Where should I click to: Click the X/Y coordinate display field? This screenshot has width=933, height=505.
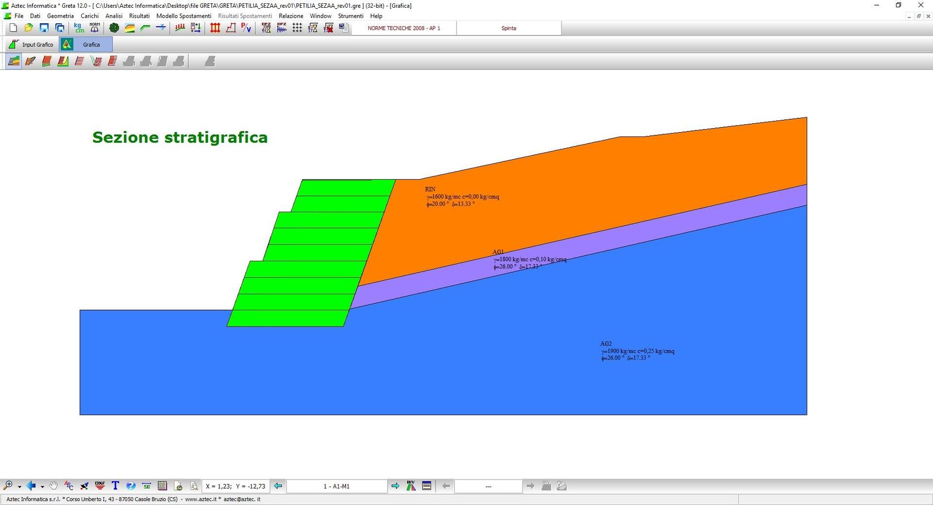tap(236, 486)
